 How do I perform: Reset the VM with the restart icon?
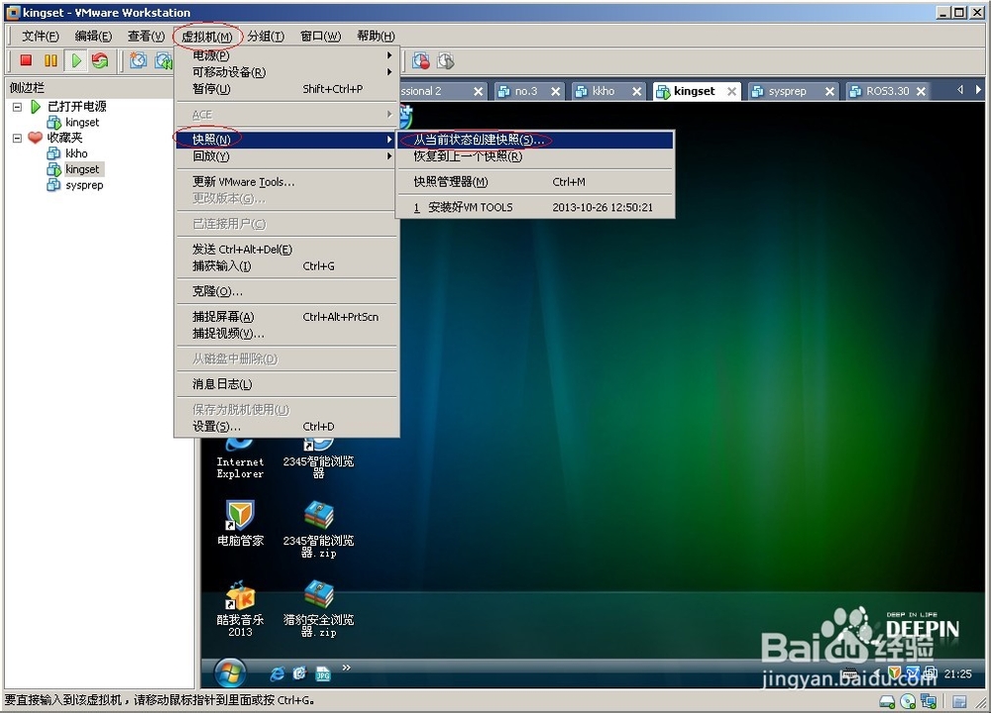coord(99,59)
